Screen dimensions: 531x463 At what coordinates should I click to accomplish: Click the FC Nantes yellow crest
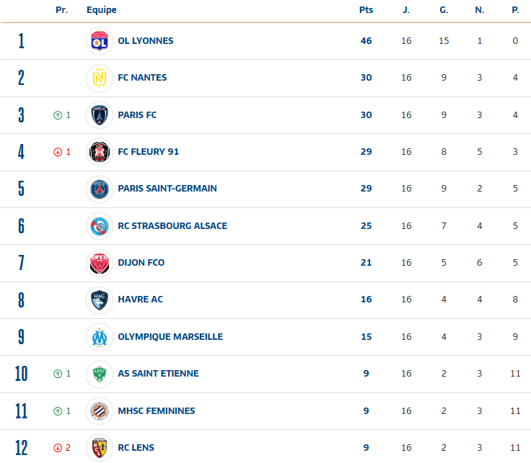tap(99, 78)
